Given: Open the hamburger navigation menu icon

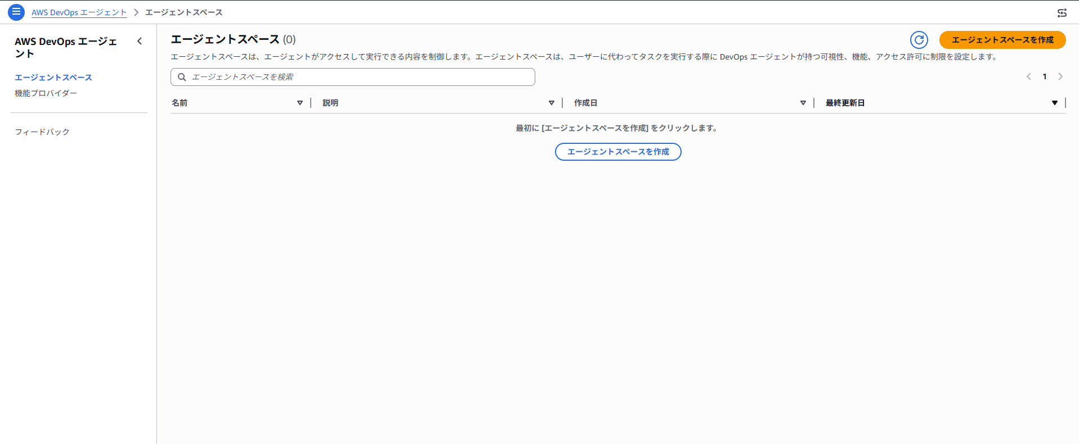Looking at the screenshot, I should coord(16,12).
